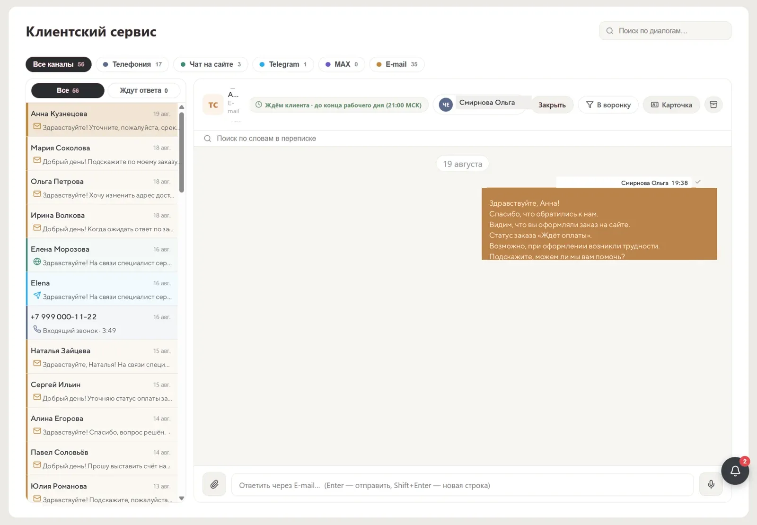Open Елена Морозова conversation
The image size is (757, 525).
point(102,255)
